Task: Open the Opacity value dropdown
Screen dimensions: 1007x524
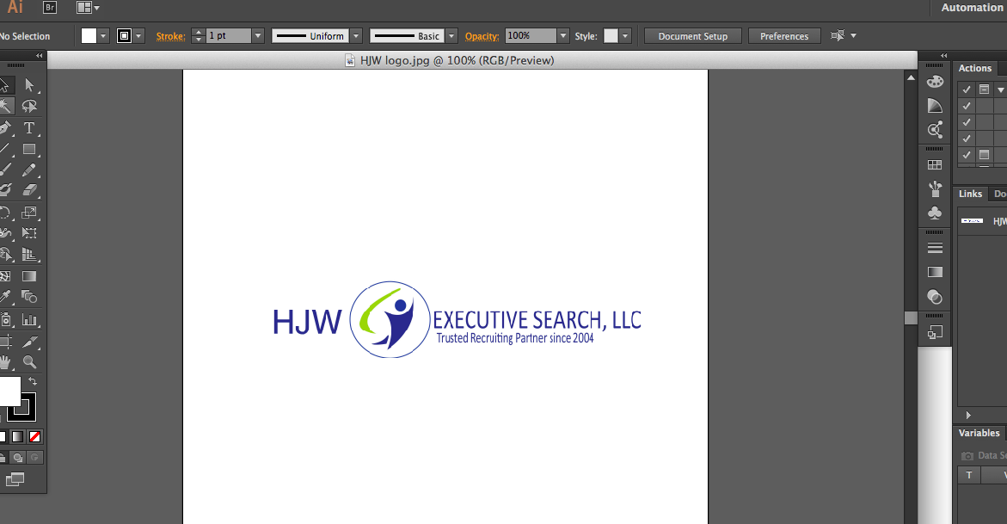Action: click(x=562, y=35)
